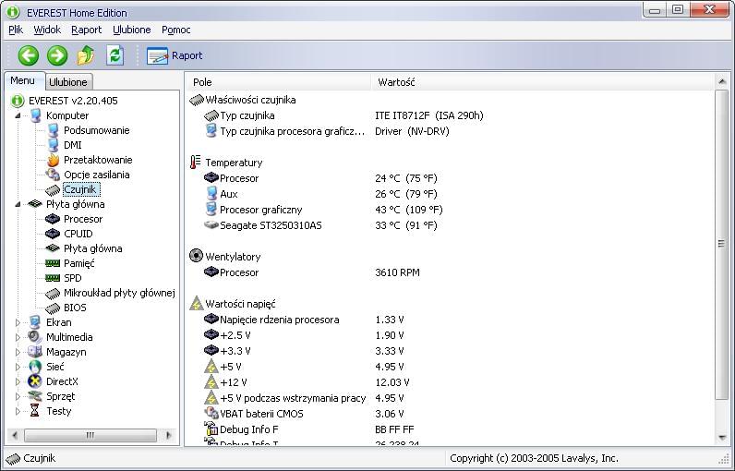The width and height of the screenshot is (735, 471).
Task: Click the 3610 RPM fan value
Action: (x=397, y=272)
